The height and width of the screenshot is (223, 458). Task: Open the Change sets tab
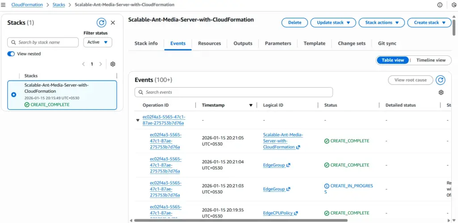coord(352,43)
